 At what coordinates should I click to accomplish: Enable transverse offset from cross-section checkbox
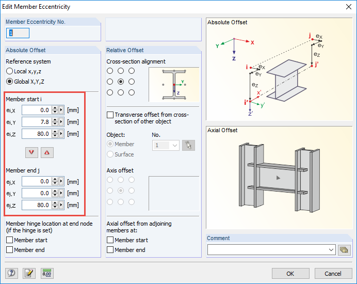click(x=110, y=115)
